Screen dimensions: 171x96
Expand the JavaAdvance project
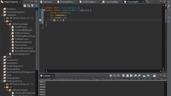click(2, 60)
